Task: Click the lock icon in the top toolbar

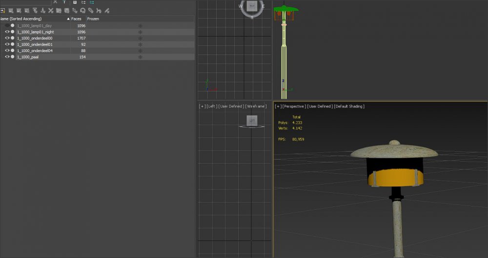Action: [x=75, y=2]
